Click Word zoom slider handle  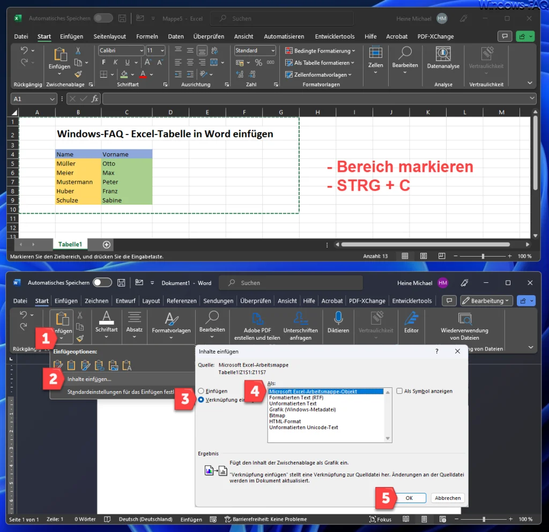(484, 519)
